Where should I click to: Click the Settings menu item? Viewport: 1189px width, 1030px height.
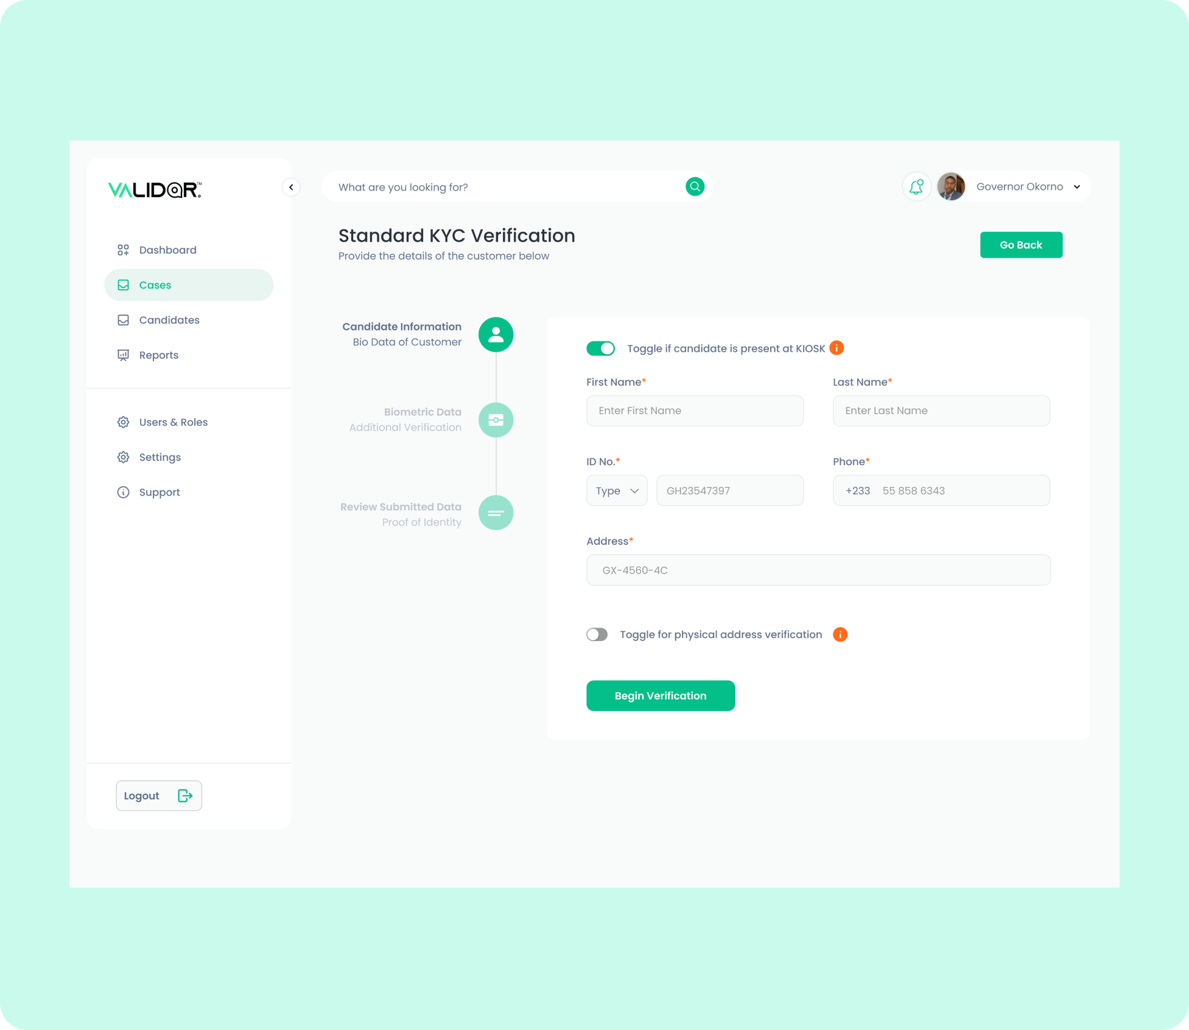tap(160, 457)
